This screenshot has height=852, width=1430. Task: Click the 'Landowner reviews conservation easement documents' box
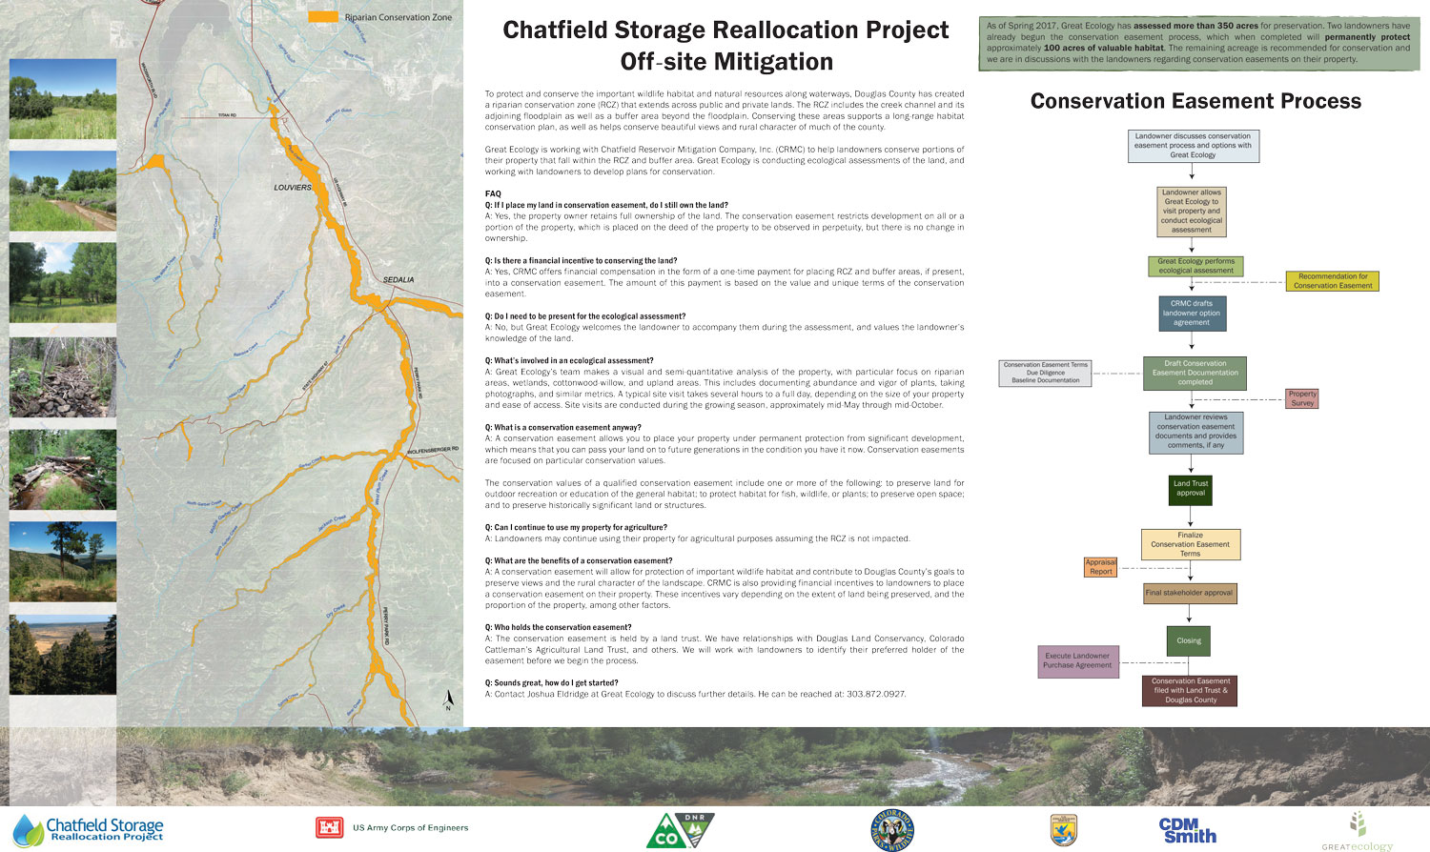tap(1195, 432)
